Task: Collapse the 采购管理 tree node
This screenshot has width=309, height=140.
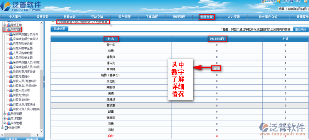Action: 5,30
